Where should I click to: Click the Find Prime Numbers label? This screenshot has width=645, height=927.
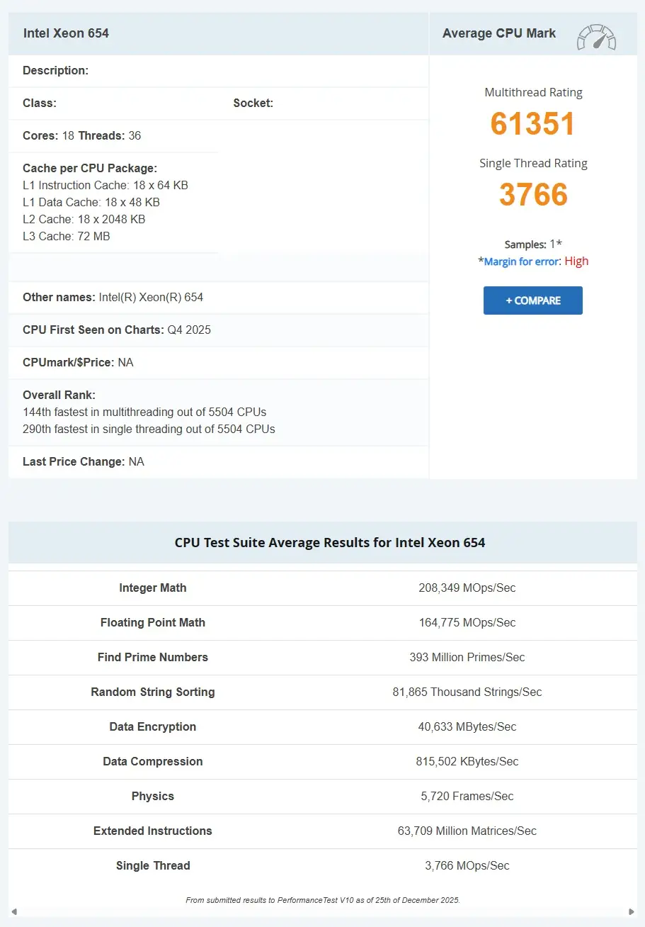click(x=153, y=658)
